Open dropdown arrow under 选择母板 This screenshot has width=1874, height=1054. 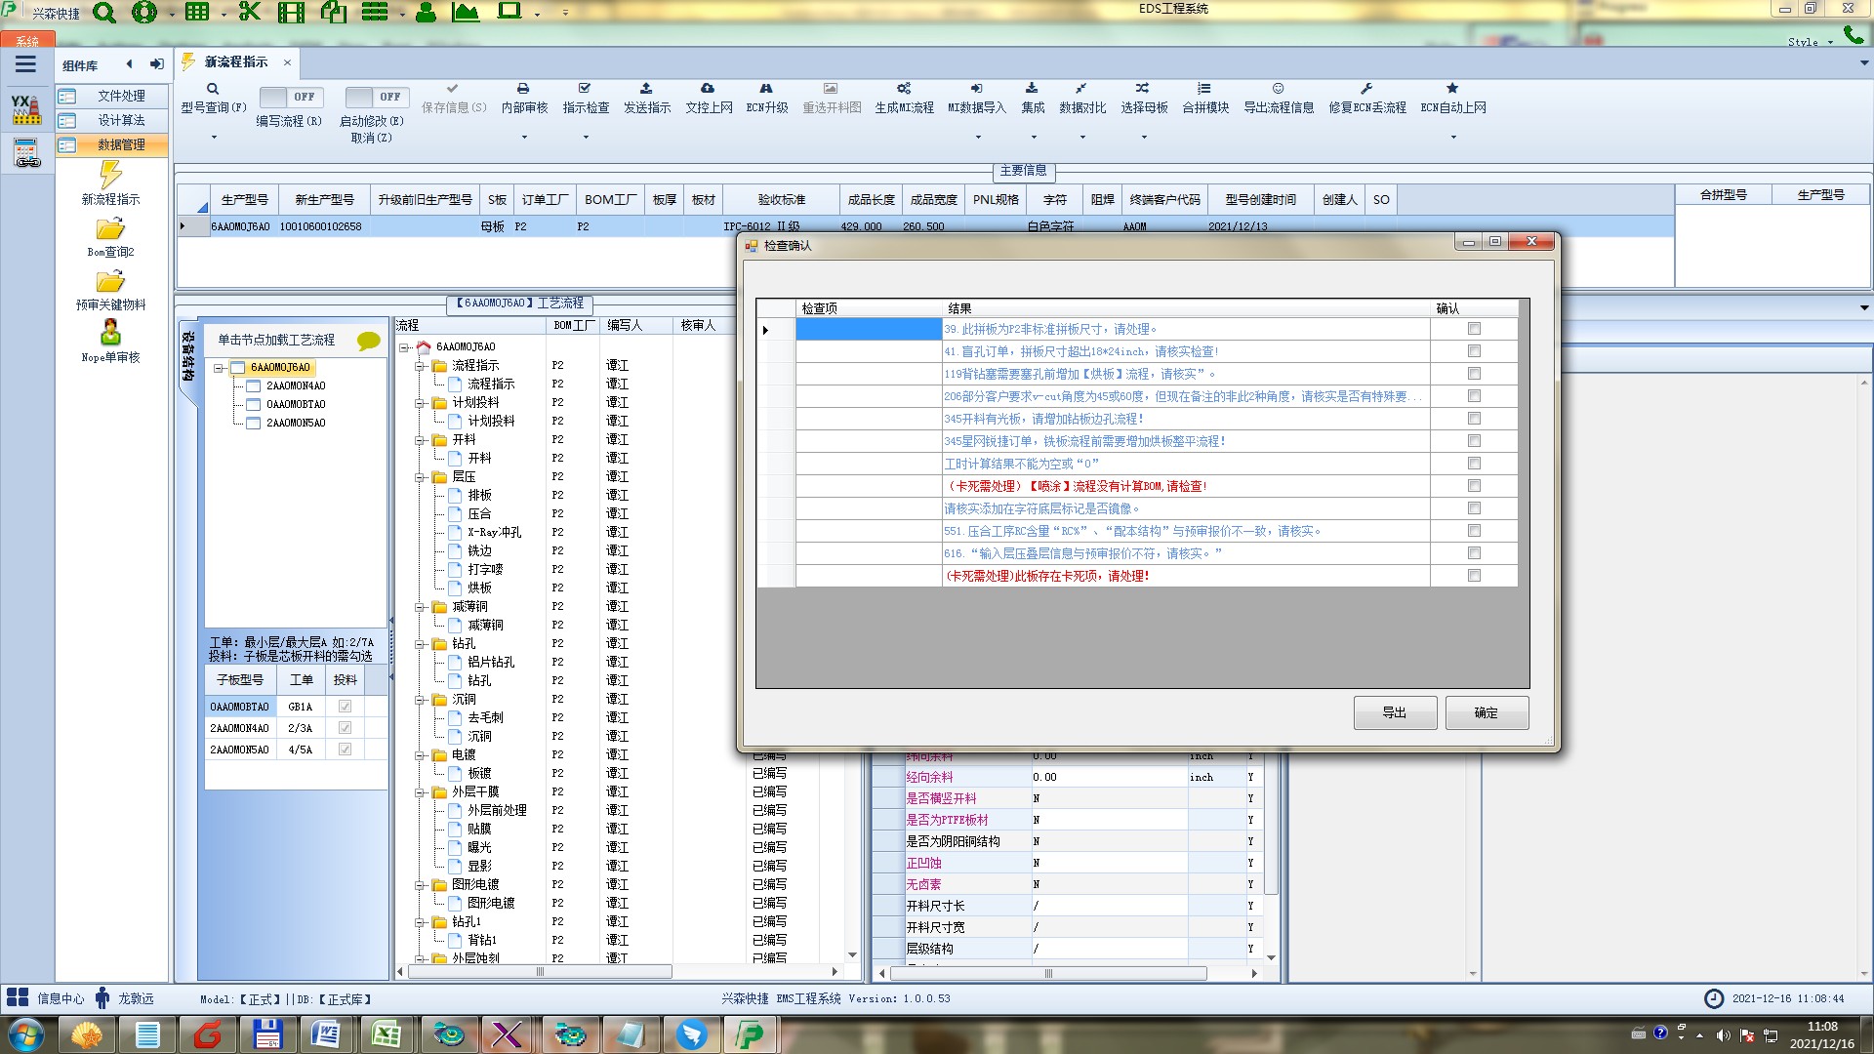coord(1144,138)
